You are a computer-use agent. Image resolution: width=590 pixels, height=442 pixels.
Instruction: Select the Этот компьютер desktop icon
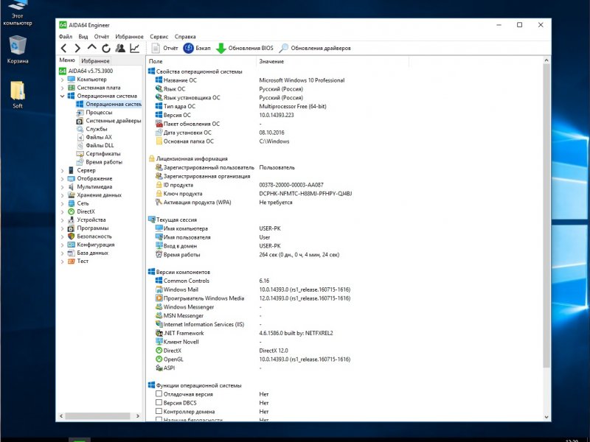coord(17,13)
